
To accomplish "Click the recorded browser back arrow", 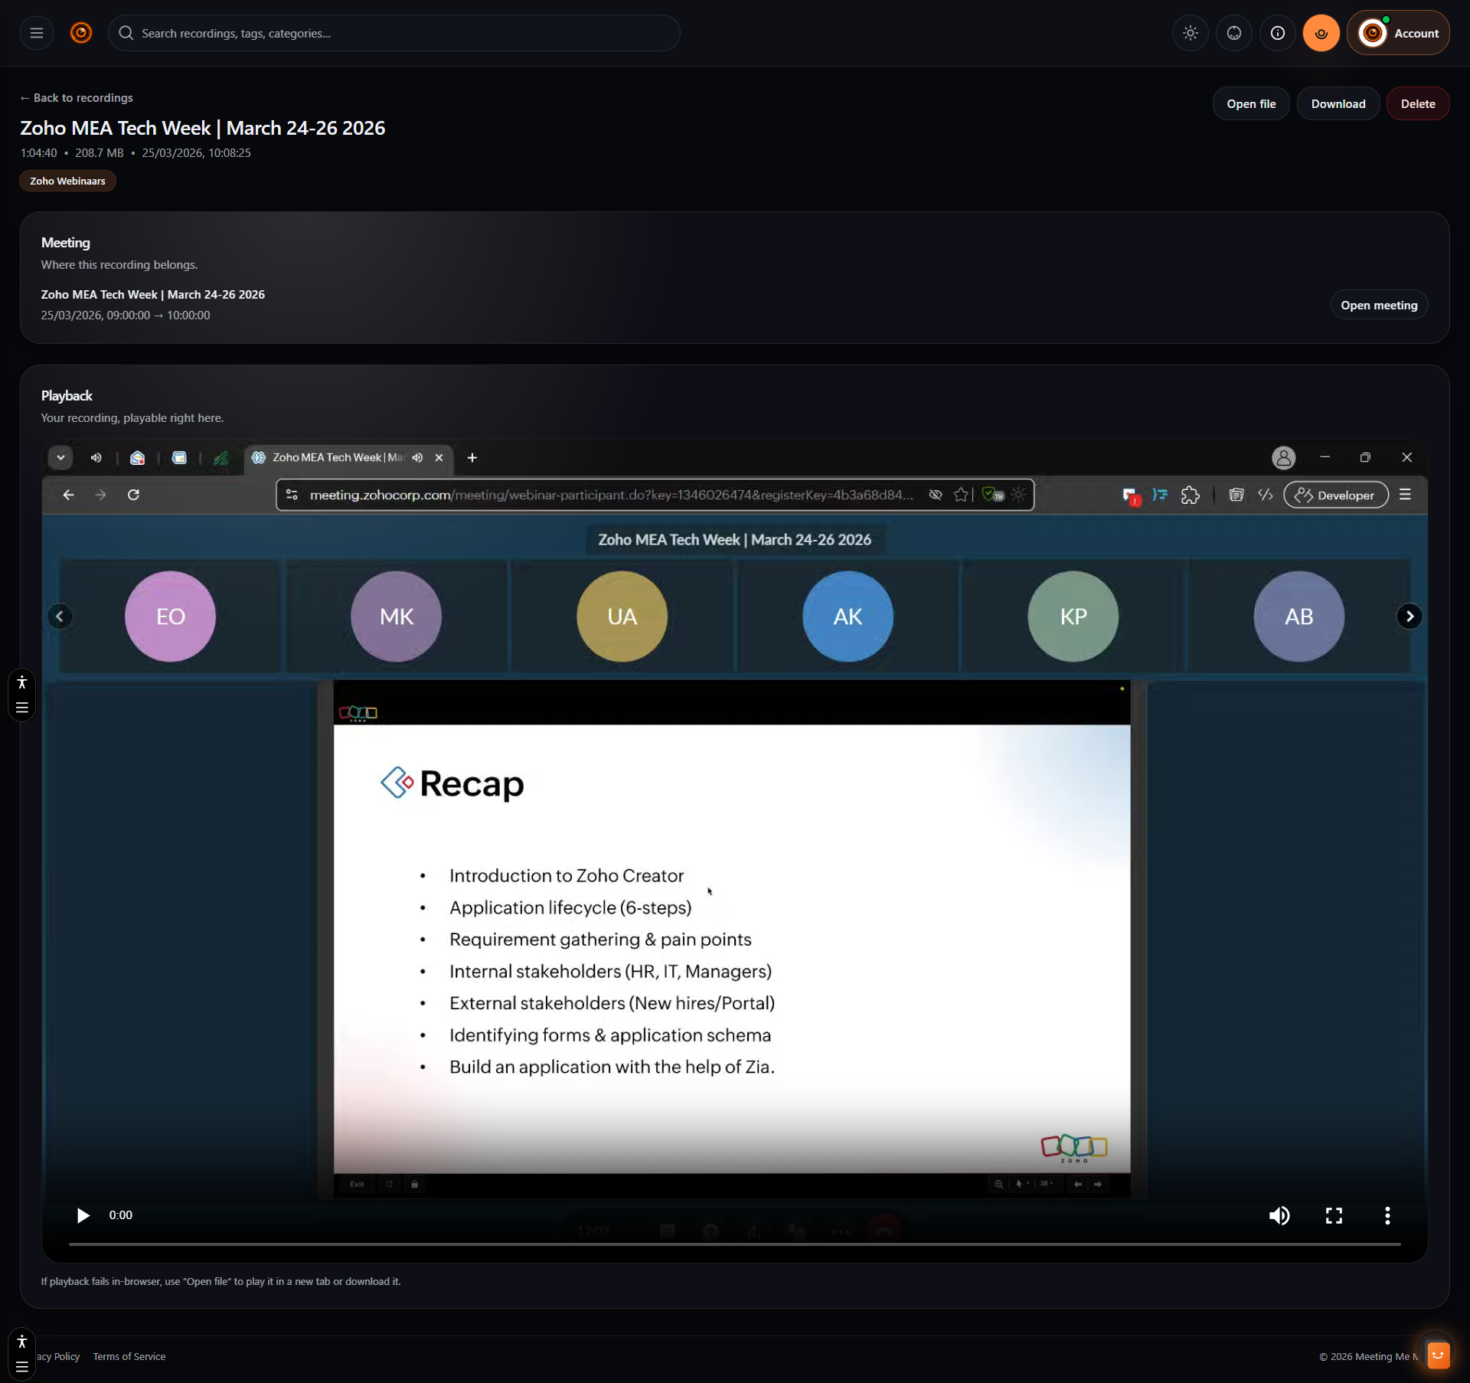I will 68,495.
